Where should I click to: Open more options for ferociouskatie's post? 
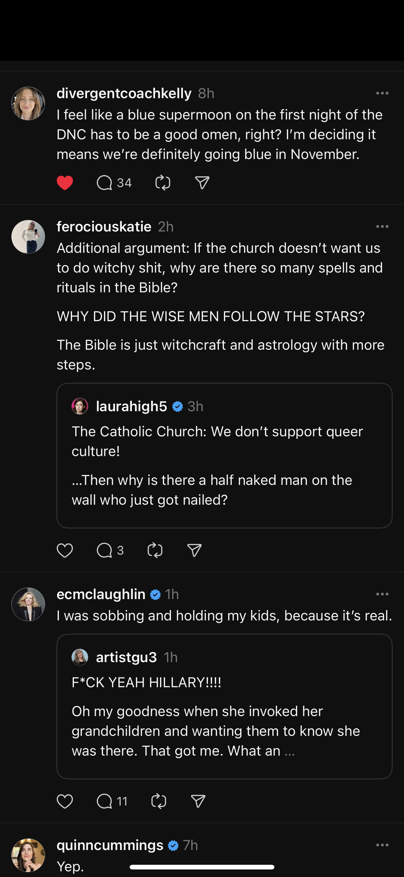tap(382, 226)
